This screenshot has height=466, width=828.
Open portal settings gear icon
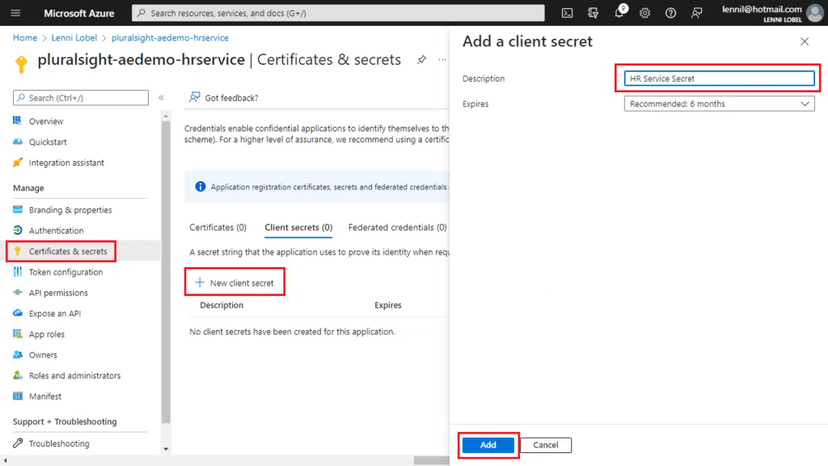(644, 13)
